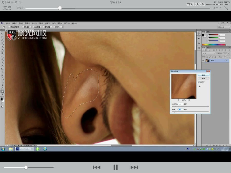The height and width of the screenshot is (173, 231).
Task: Select the Gradient tool
Action: 2,69
